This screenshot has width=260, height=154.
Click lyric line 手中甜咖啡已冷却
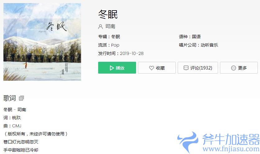coord(21,150)
